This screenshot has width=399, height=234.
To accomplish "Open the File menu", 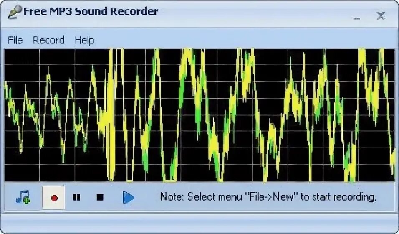I will tap(15, 40).
